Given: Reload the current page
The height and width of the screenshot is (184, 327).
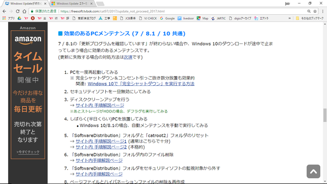Looking at the screenshot, I should coord(18,11).
